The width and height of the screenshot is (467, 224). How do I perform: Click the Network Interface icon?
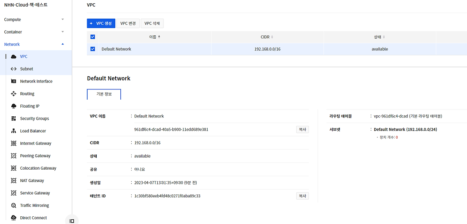13,81
